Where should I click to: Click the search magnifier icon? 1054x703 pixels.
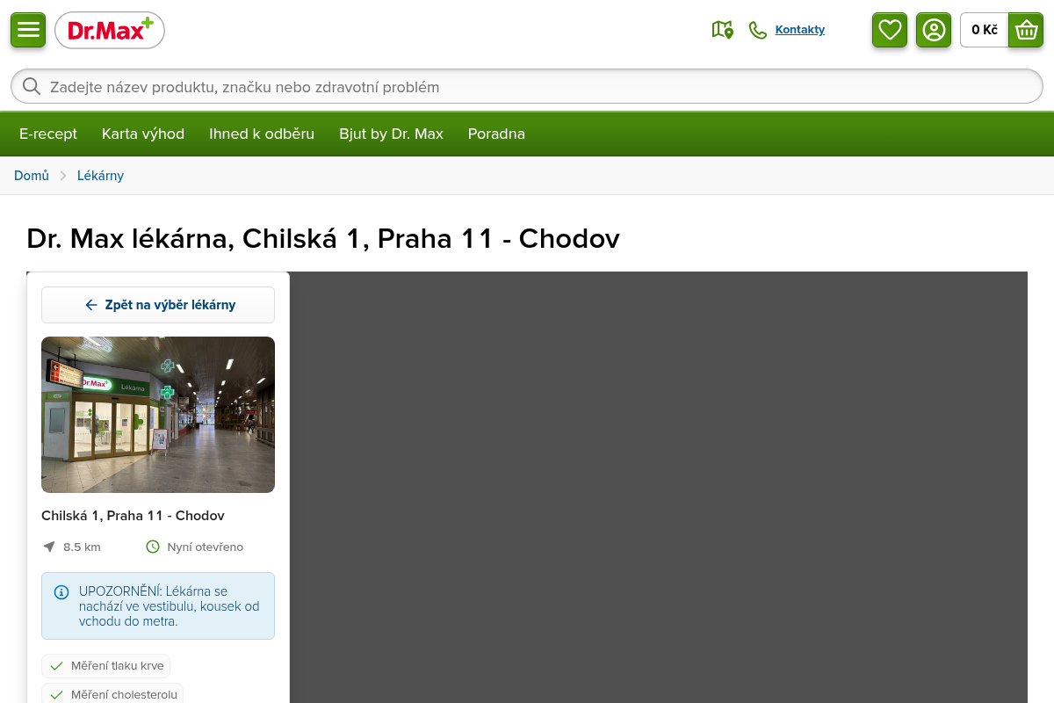[32, 86]
